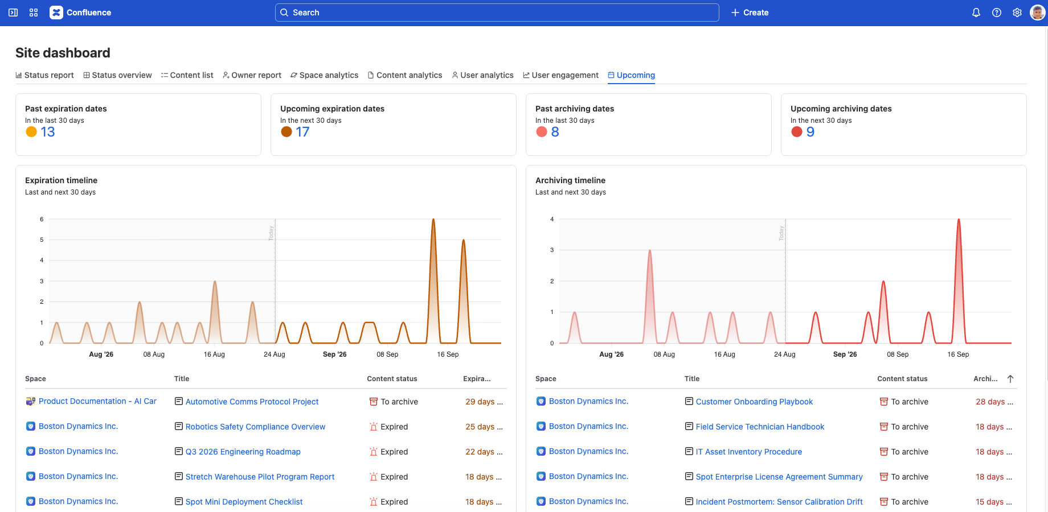Click the Past archiving dates count 8

pyautogui.click(x=555, y=132)
